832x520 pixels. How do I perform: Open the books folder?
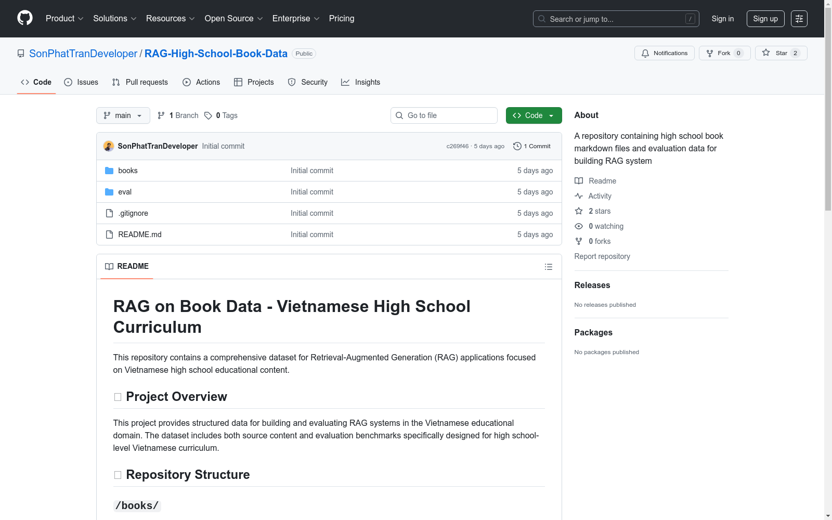point(128,171)
